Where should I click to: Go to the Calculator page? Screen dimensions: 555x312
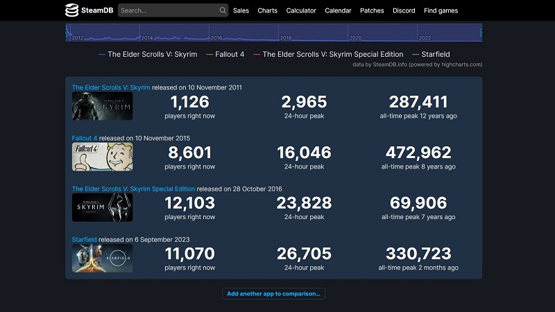click(301, 10)
